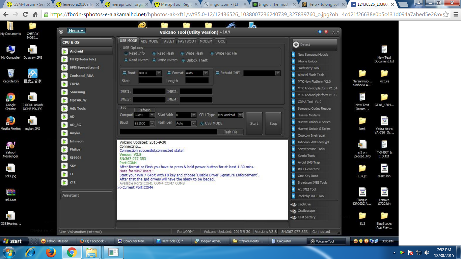Switch to the FASTBOOT tab
The height and width of the screenshot is (259, 461).
coord(187,41)
